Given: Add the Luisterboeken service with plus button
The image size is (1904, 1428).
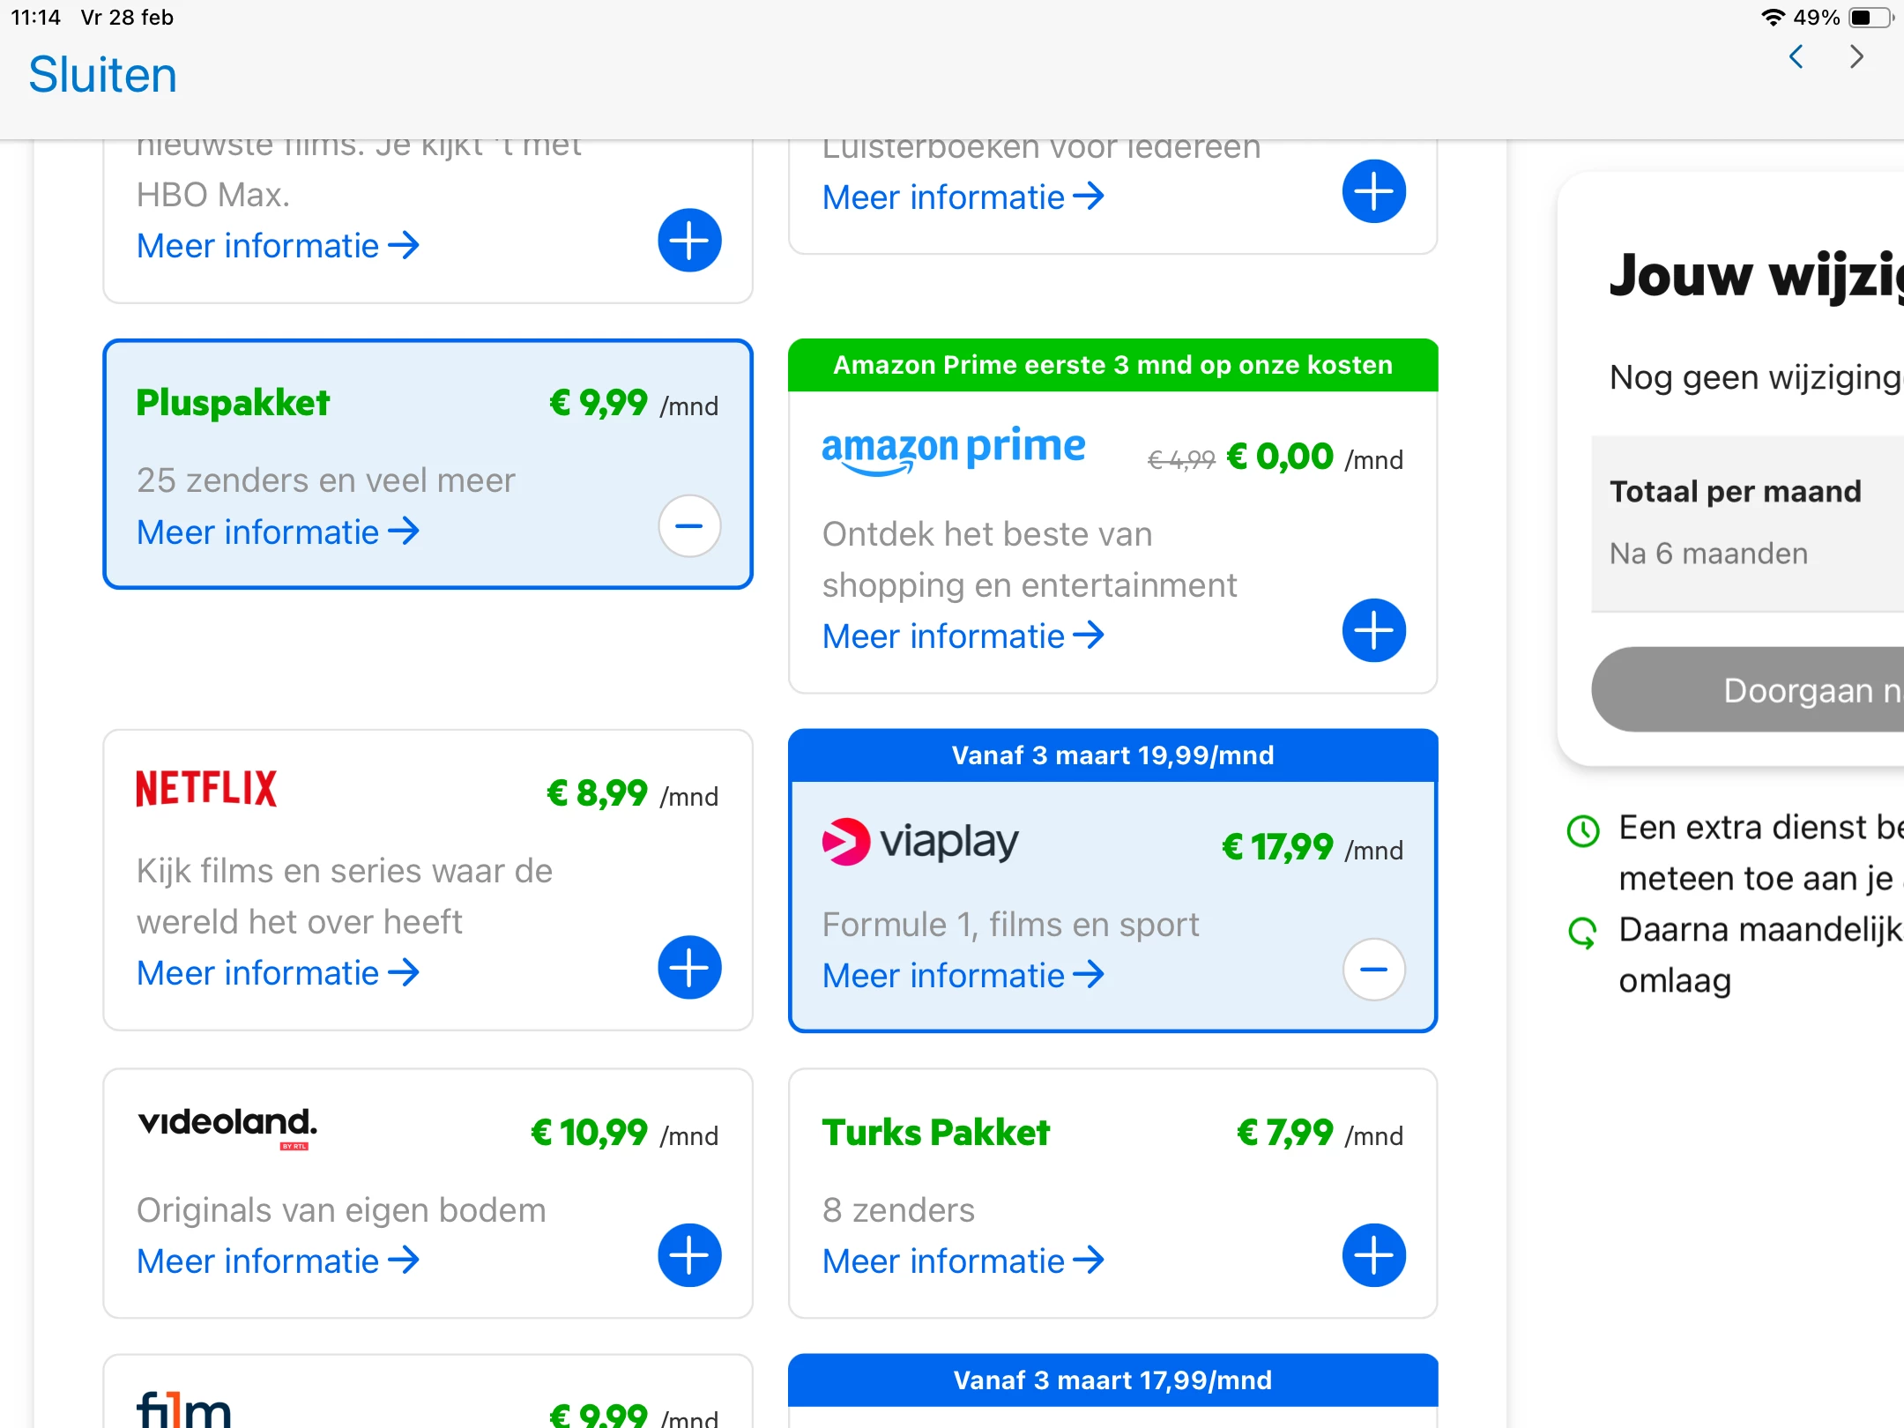Looking at the screenshot, I should [x=1373, y=191].
